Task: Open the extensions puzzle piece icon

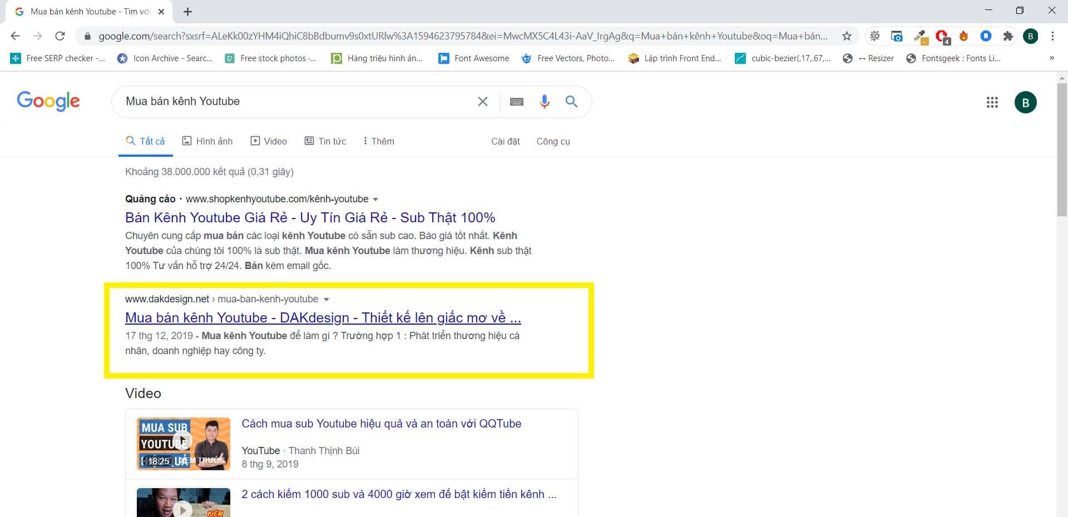Action: pos(1008,36)
